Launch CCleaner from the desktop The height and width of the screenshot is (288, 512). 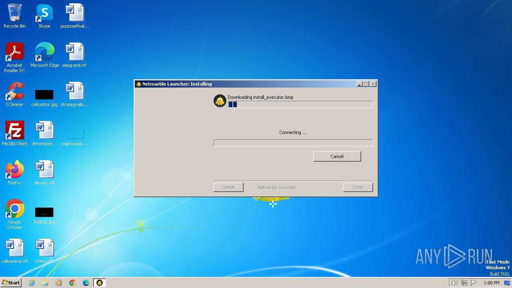pyautogui.click(x=14, y=94)
